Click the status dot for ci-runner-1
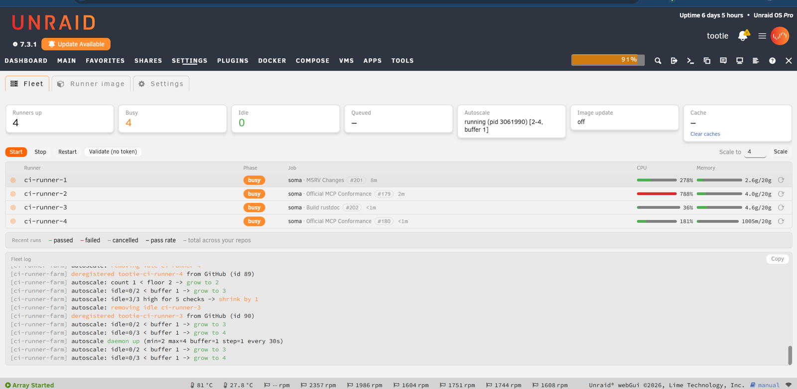797x389 pixels. coord(13,180)
